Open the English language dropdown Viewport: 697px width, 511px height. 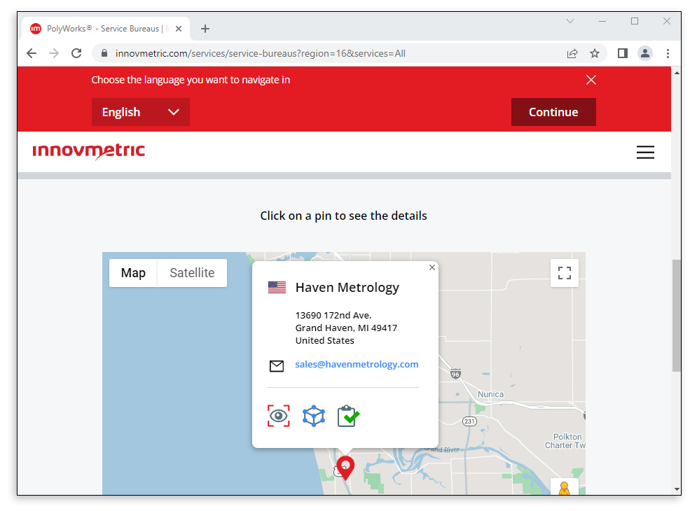tap(141, 112)
